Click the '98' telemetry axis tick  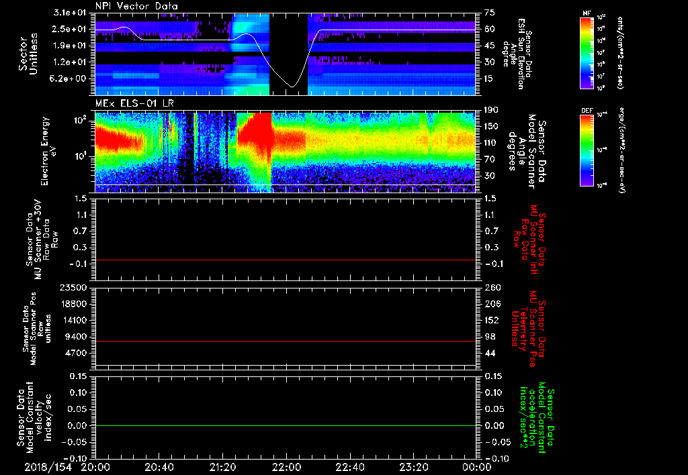point(490,337)
